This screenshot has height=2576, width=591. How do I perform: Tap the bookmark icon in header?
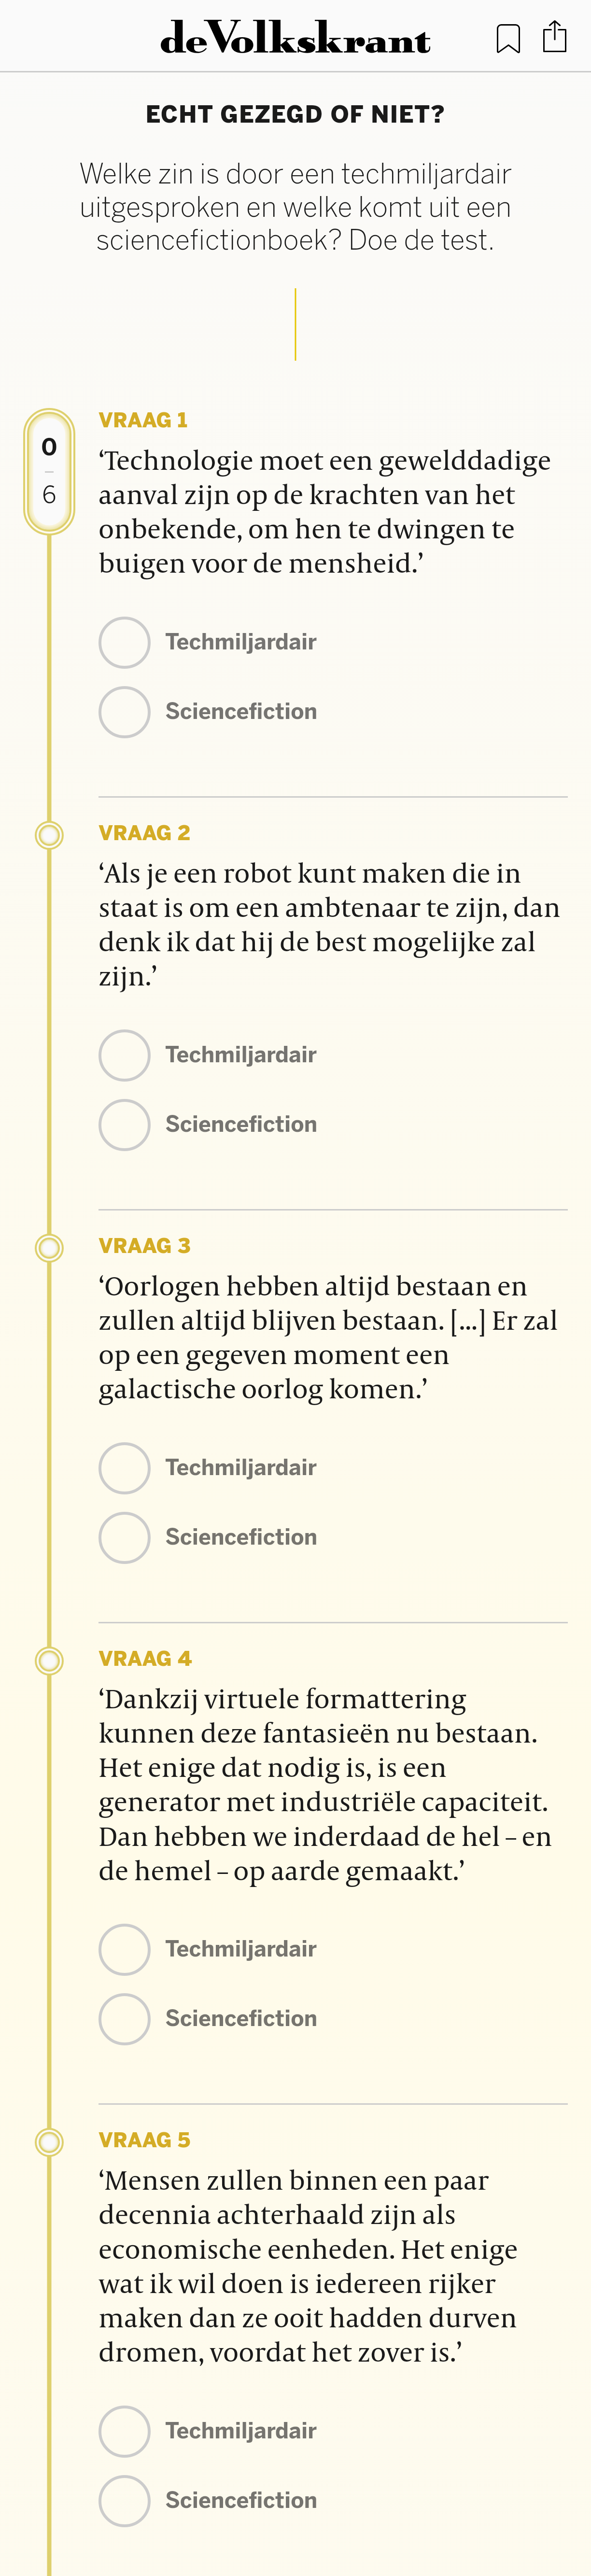pyautogui.click(x=508, y=39)
